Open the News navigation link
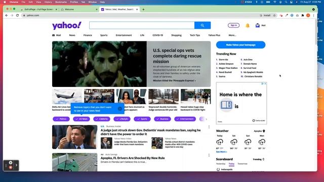 tap(72, 35)
